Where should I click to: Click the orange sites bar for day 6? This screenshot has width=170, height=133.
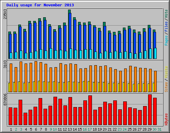click(x=36, y=76)
